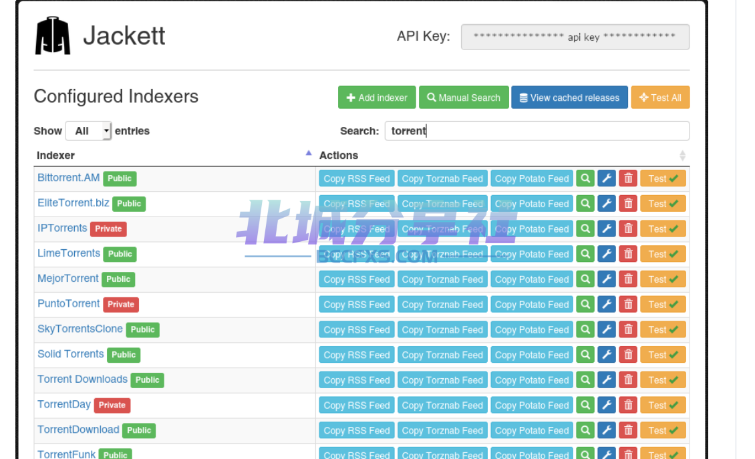Open the Solid Torrents indexer link
755x459 pixels.
(71, 354)
